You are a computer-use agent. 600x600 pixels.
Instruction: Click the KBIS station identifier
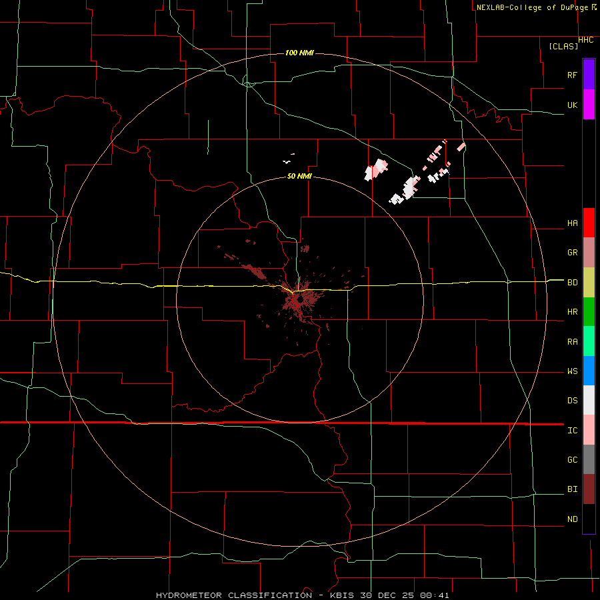click(339, 595)
